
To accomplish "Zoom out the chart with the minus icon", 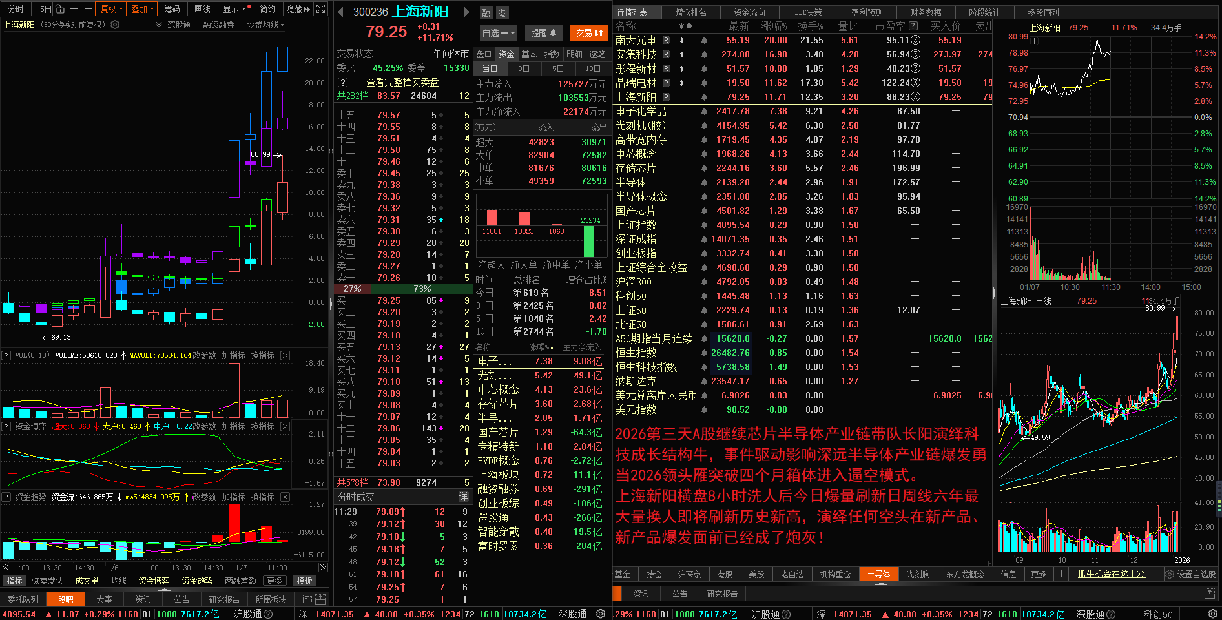I will (x=87, y=9).
